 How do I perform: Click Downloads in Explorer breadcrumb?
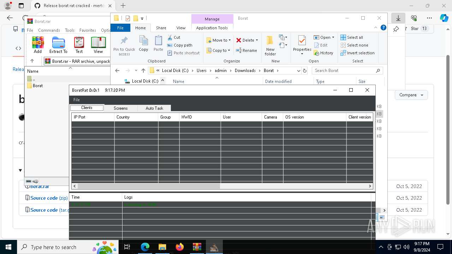[245, 71]
